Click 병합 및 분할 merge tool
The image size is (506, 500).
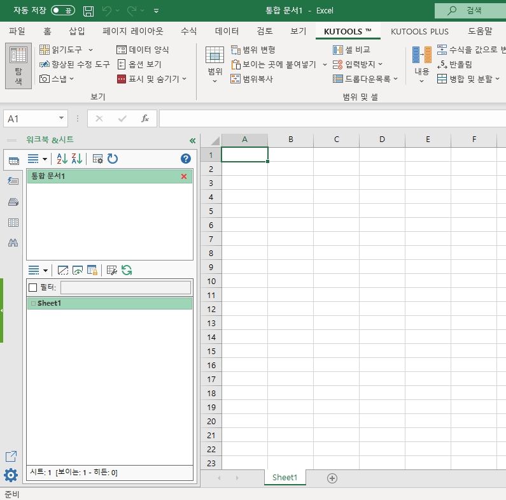[x=468, y=79]
